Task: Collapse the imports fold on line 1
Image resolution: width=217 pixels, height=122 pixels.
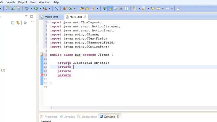Action: pyautogui.click(x=48, y=22)
